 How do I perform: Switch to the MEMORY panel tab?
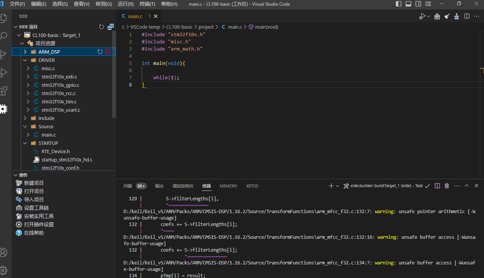[x=229, y=186]
